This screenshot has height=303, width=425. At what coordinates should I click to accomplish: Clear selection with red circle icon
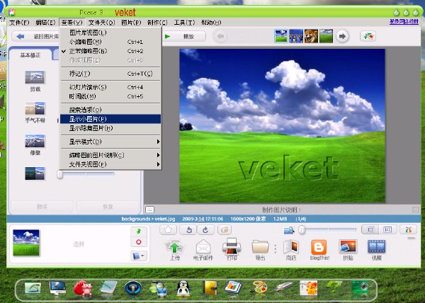click(139, 242)
